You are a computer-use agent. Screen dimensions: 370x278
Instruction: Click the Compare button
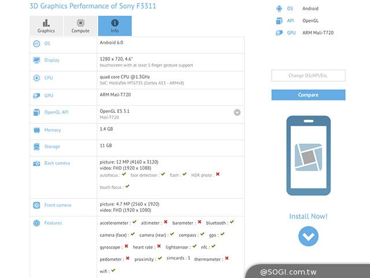point(308,95)
